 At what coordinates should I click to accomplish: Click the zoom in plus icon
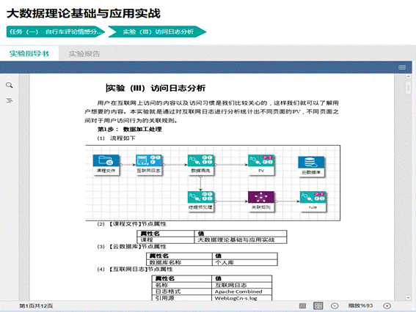[x=387, y=306]
